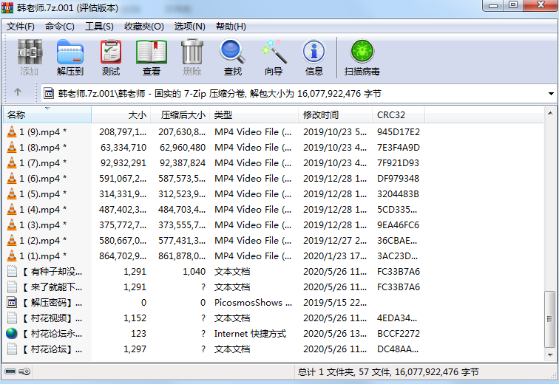
Task: Open the 工具(S) menu
Action: click(99, 26)
